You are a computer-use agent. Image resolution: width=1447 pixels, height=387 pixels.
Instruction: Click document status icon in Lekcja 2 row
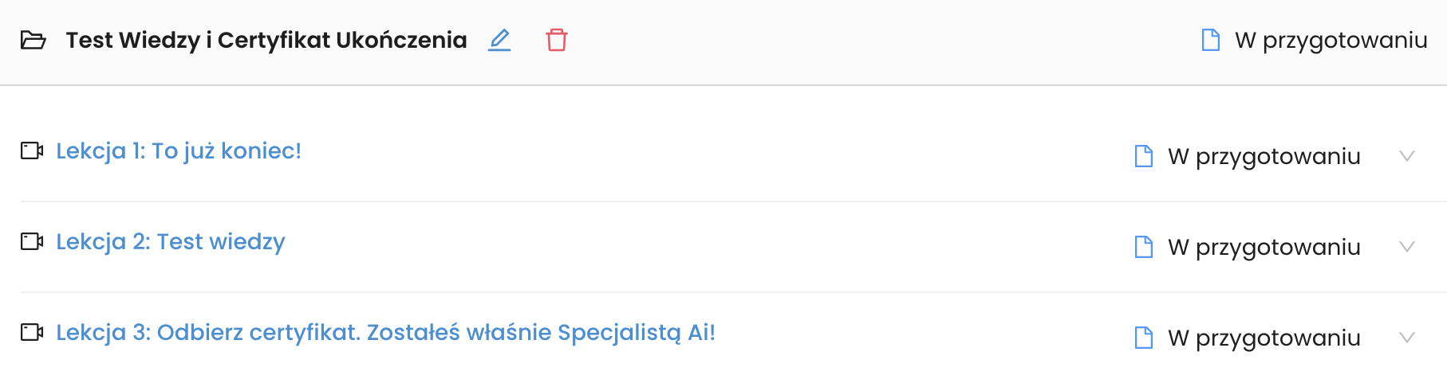pos(1144,247)
